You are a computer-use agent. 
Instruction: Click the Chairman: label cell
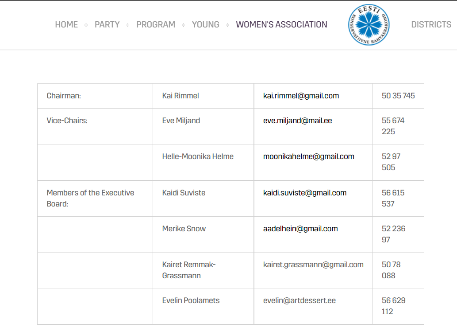tap(64, 96)
